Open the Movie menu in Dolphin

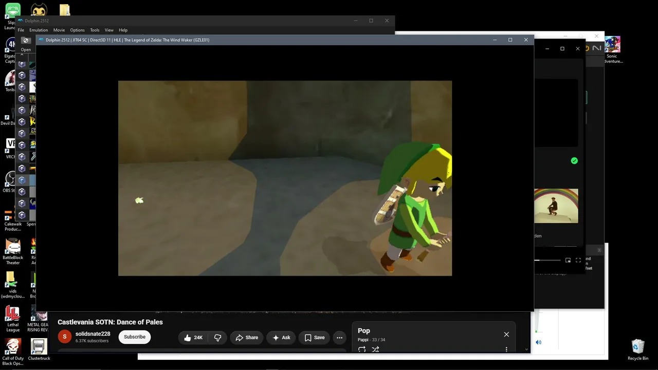point(59,30)
